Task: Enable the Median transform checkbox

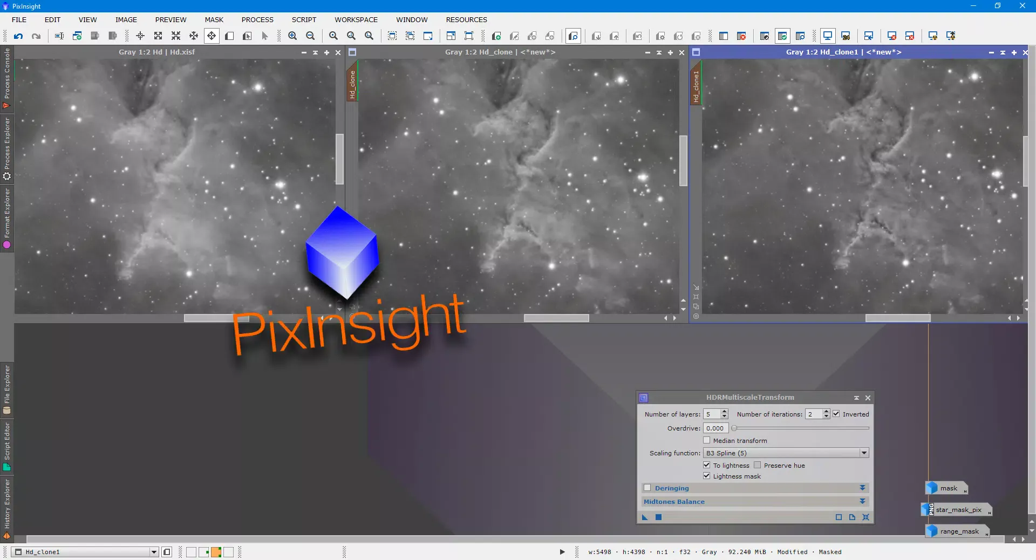Action: pyautogui.click(x=706, y=440)
